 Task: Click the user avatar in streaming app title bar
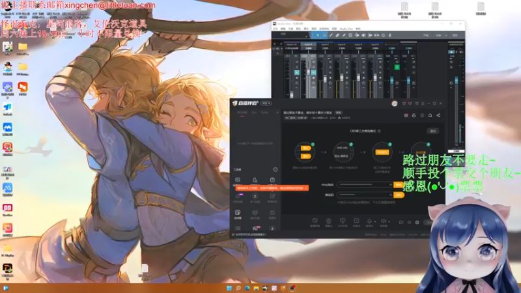[x=395, y=104]
